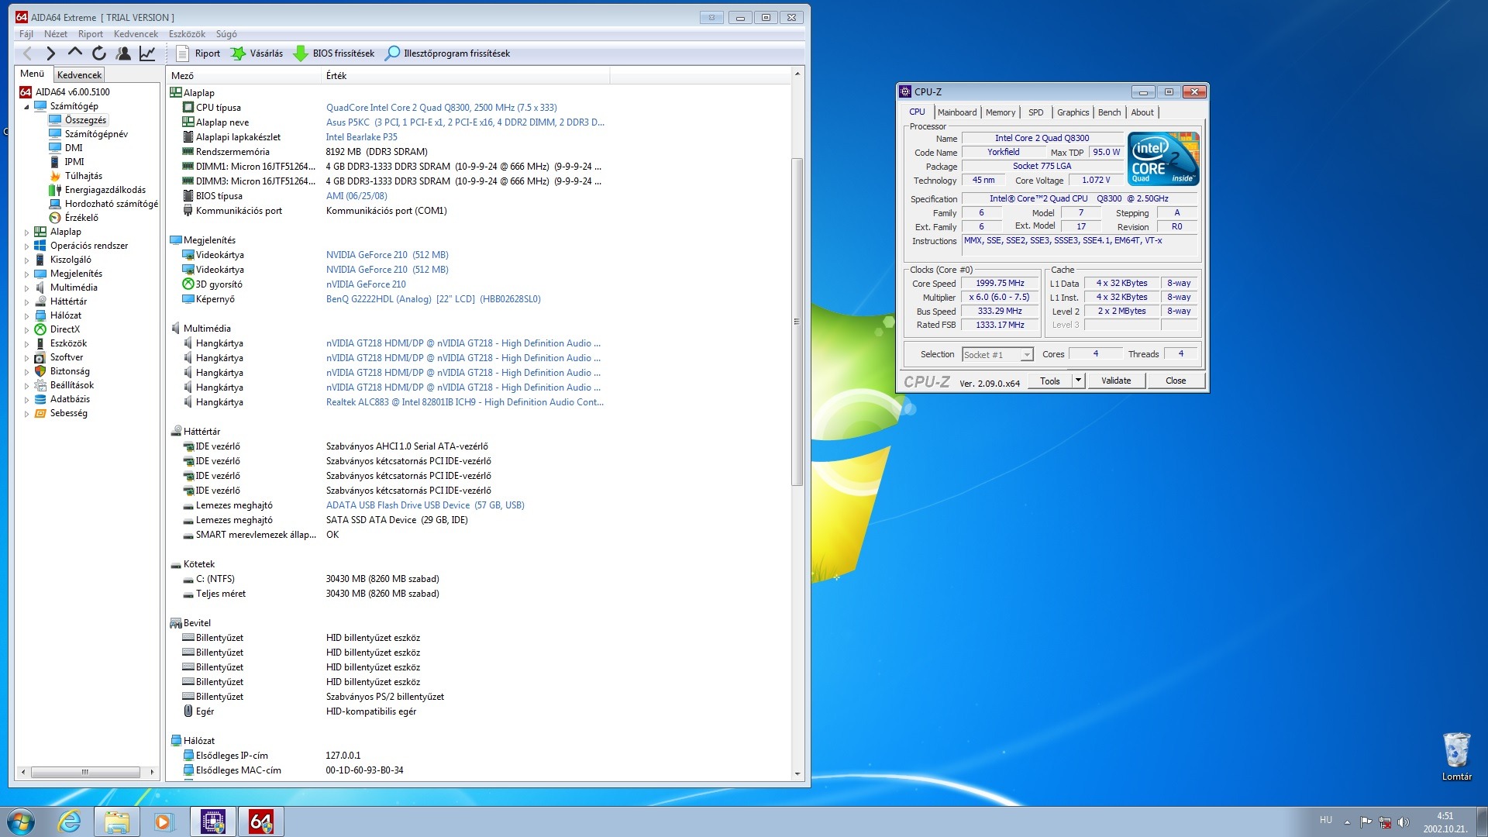Viewport: 1488px width, 837px height.
Task: Click the Riport report toolbar button
Action: point(198,53)
